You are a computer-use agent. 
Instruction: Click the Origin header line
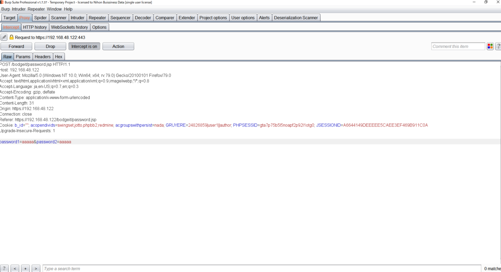(x=27, y=108)
